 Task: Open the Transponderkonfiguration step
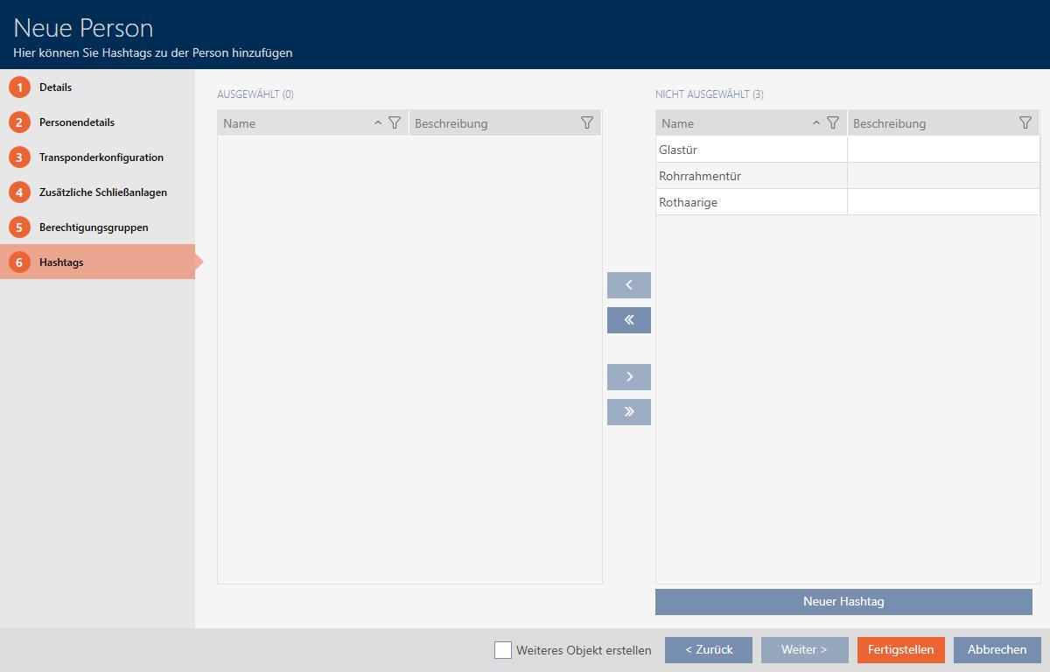click(101, 157)
